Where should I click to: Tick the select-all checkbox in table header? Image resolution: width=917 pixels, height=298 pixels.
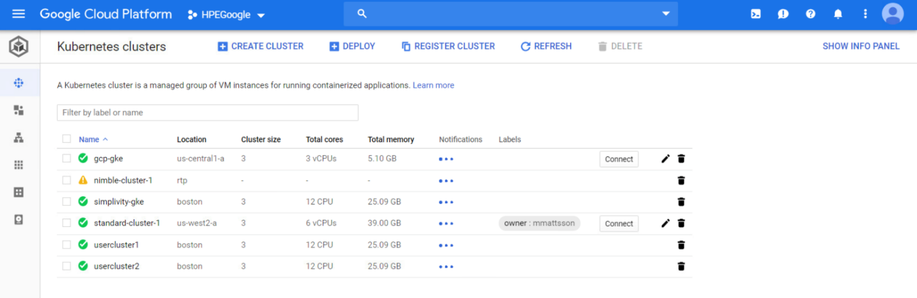(x=67, y=139)
